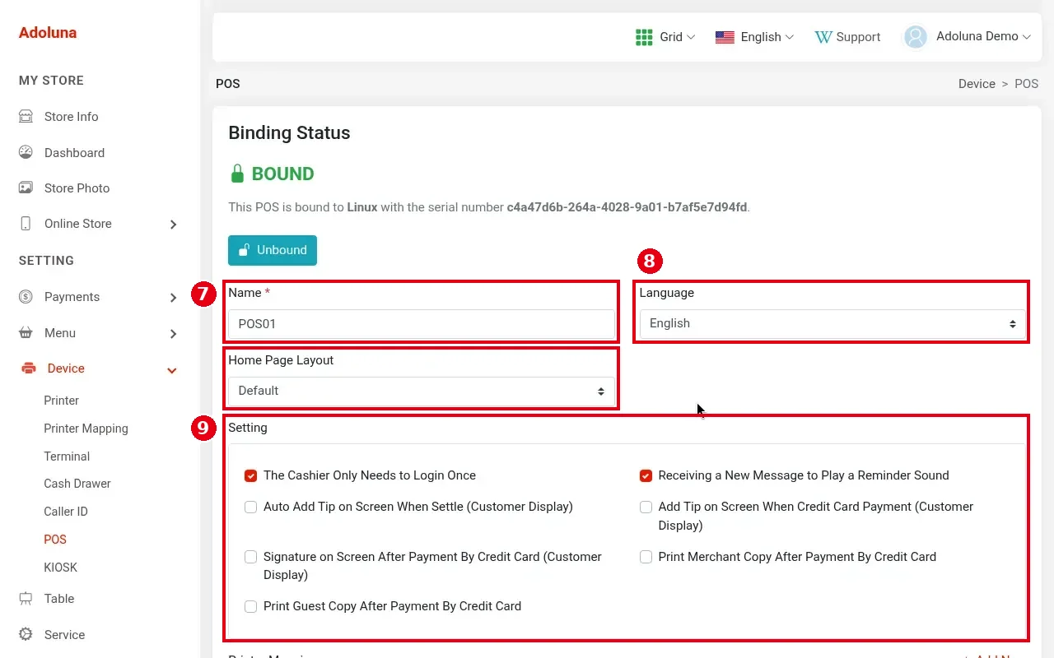Select Caller ID in the sidebar

(x=66, y=512)
